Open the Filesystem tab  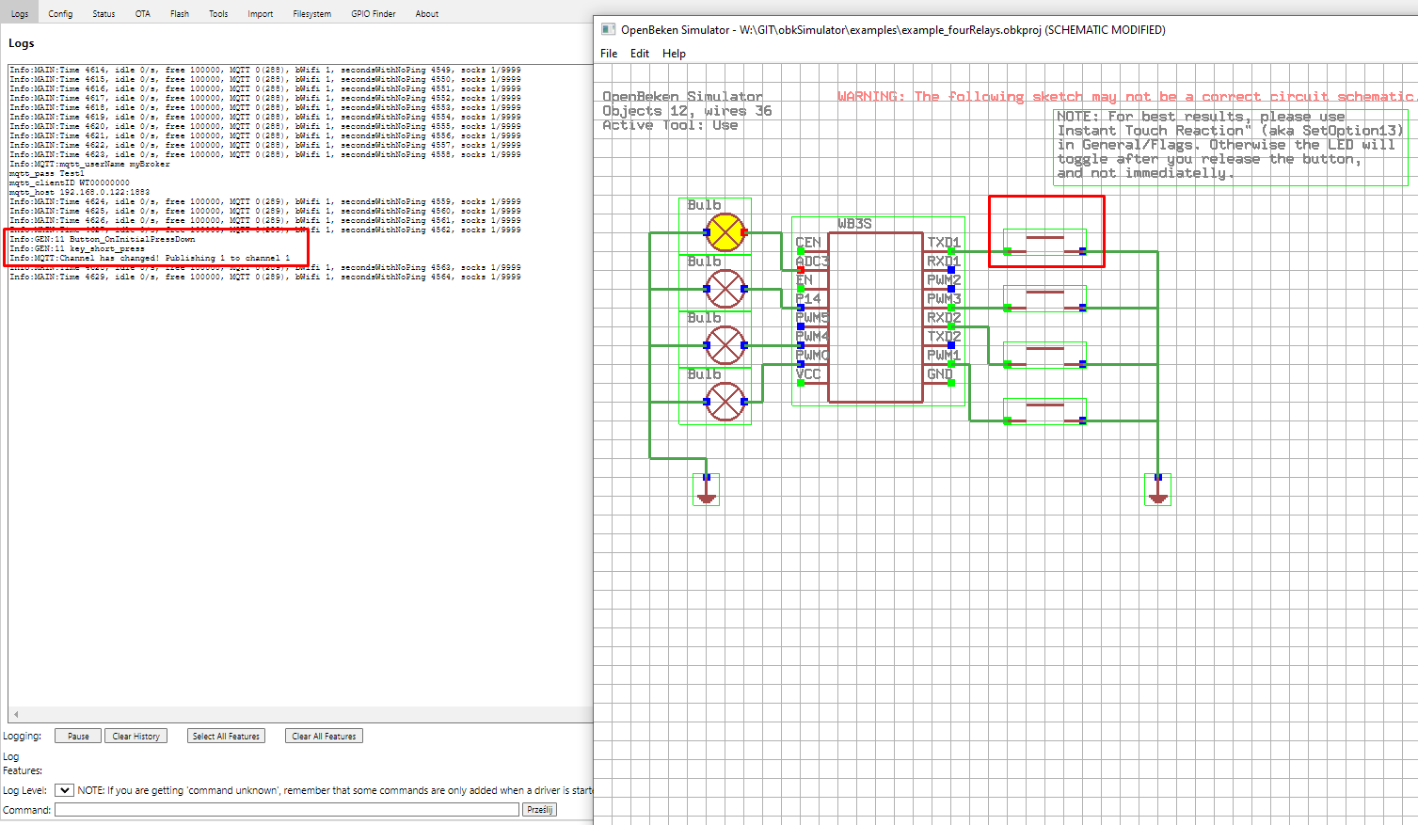311,14
